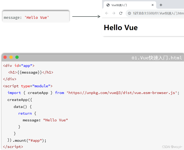
Task: Click the site info icon in the address bar
Action: (129, 13)
